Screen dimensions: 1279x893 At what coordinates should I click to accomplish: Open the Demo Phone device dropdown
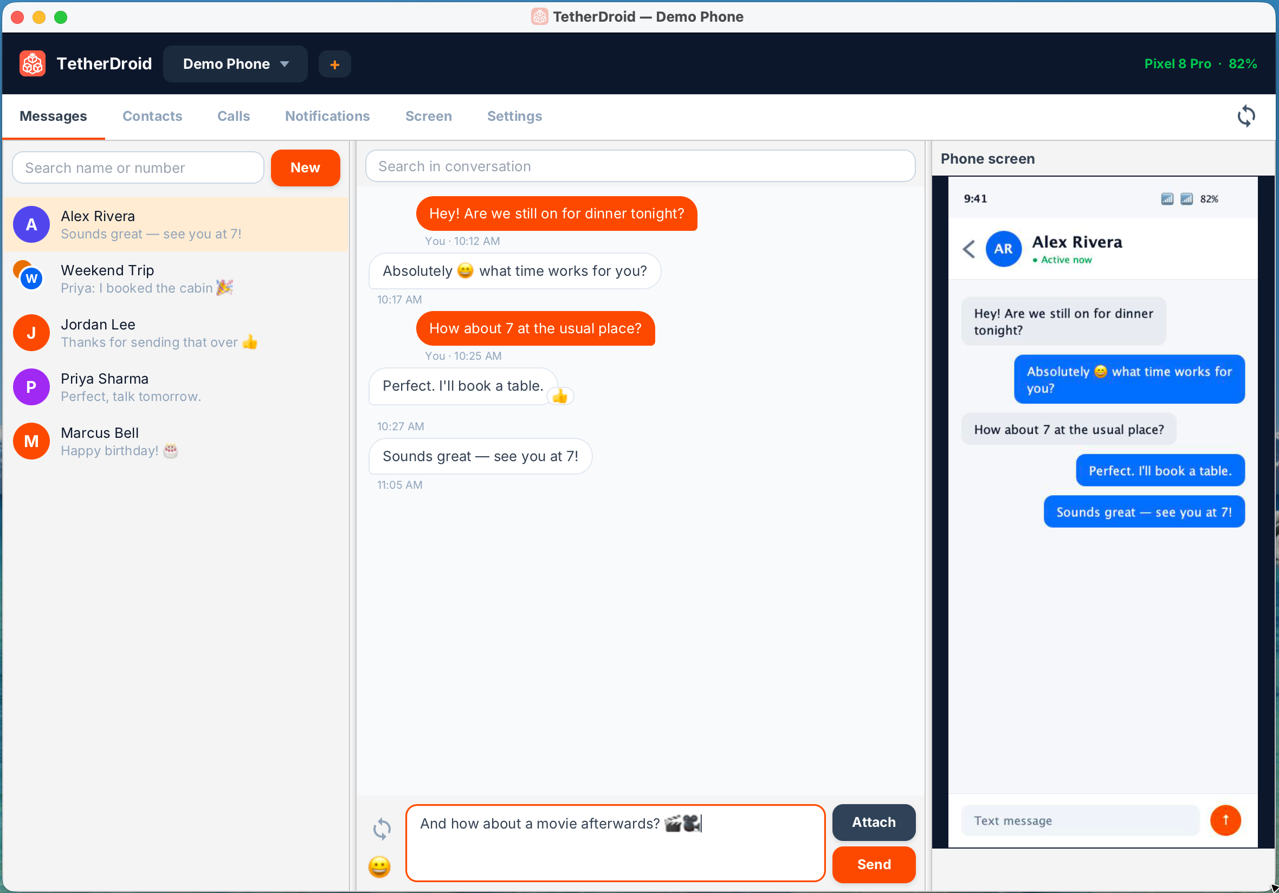[235, 64]
